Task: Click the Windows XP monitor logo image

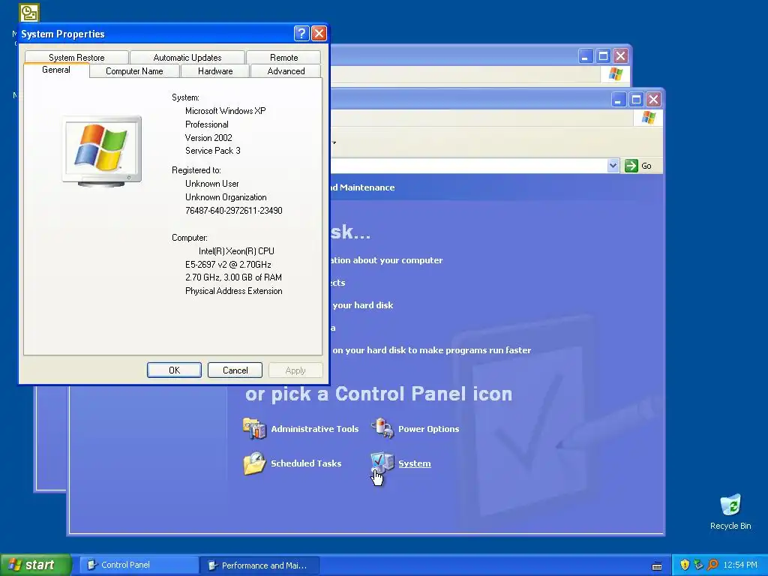Action: (x=102, y=151)
